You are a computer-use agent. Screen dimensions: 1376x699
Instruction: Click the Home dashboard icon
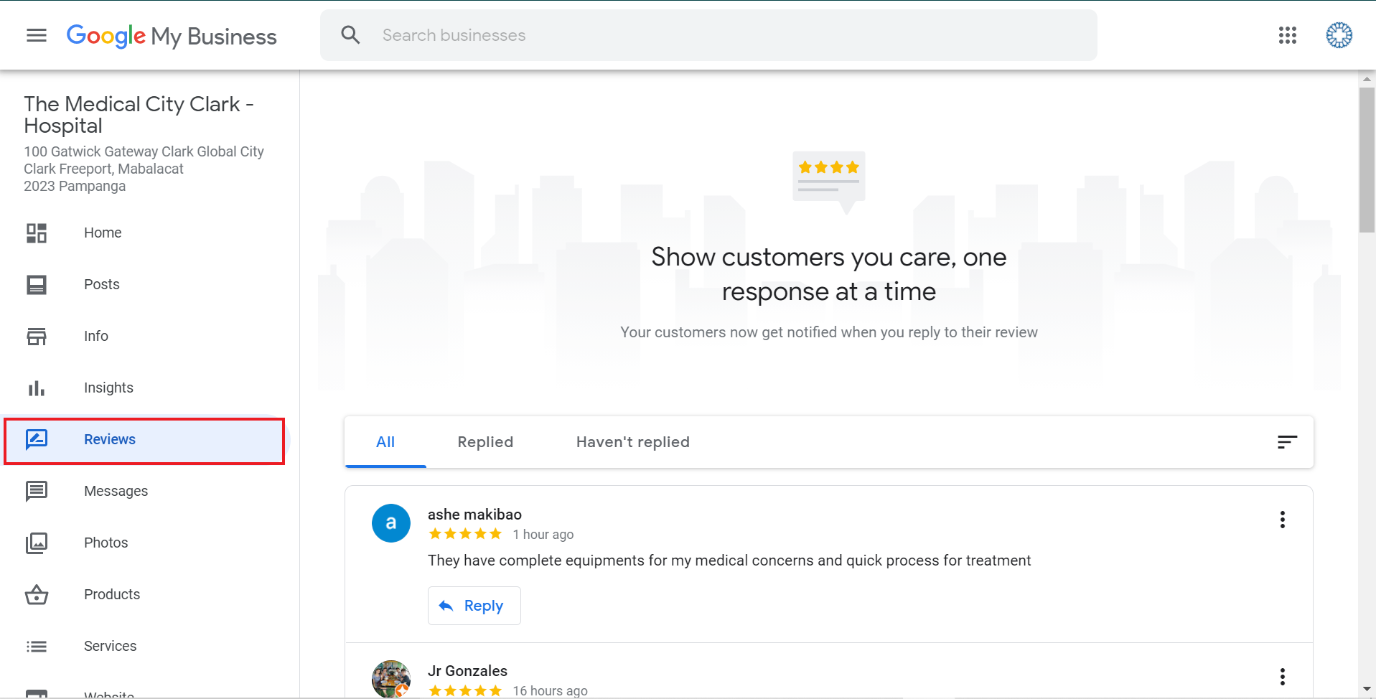[x=37, y=233]
